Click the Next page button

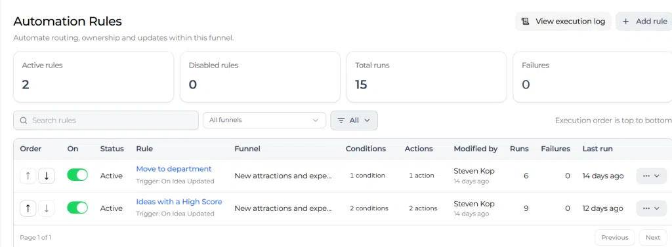653,238
